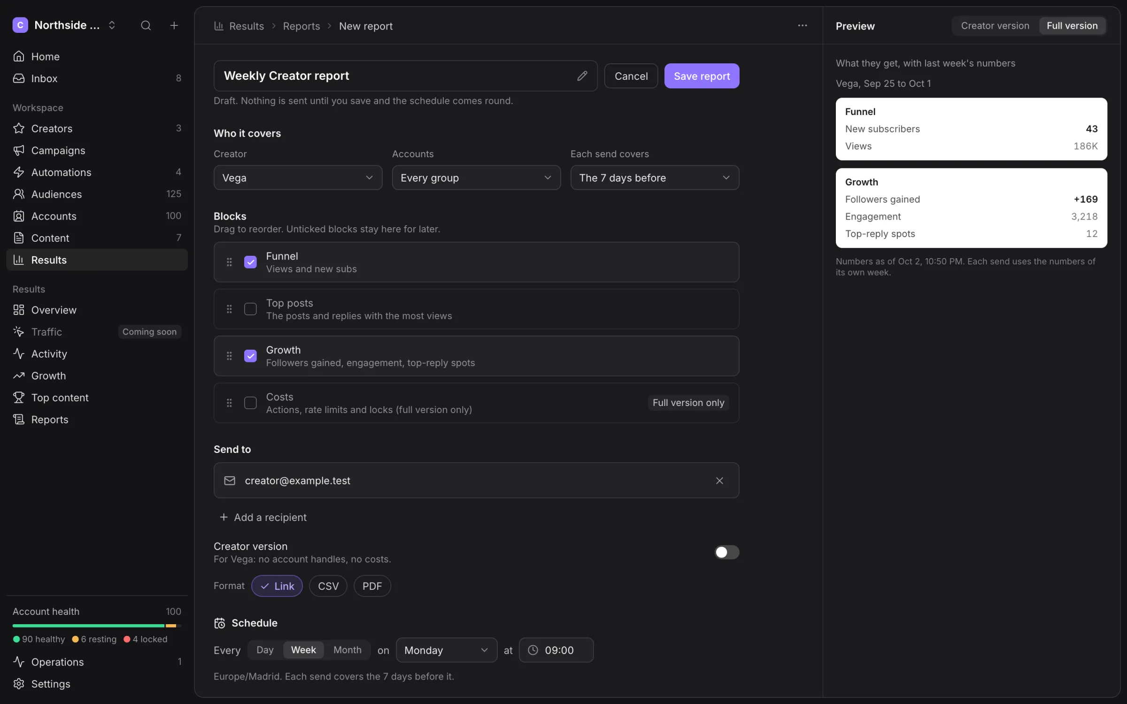
Task: Click the Creators star icon
Action: (19, 128)
